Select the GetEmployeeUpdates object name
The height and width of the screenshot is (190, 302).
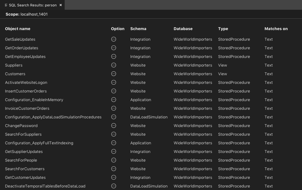point(25,57)
